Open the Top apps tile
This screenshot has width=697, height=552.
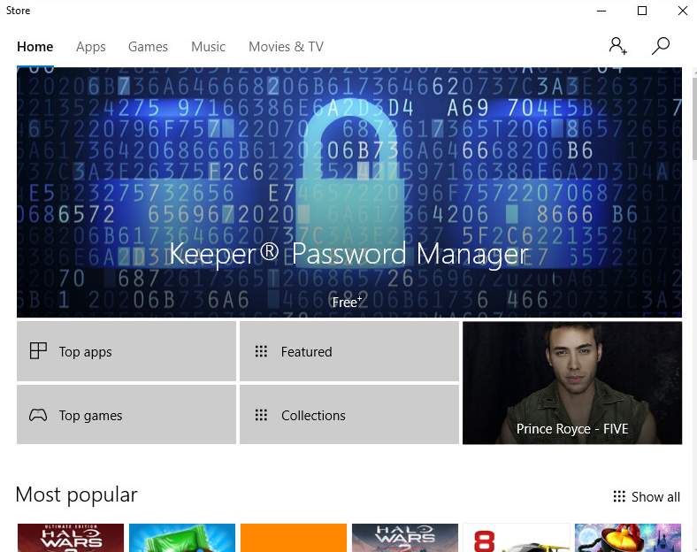point(126,351)
